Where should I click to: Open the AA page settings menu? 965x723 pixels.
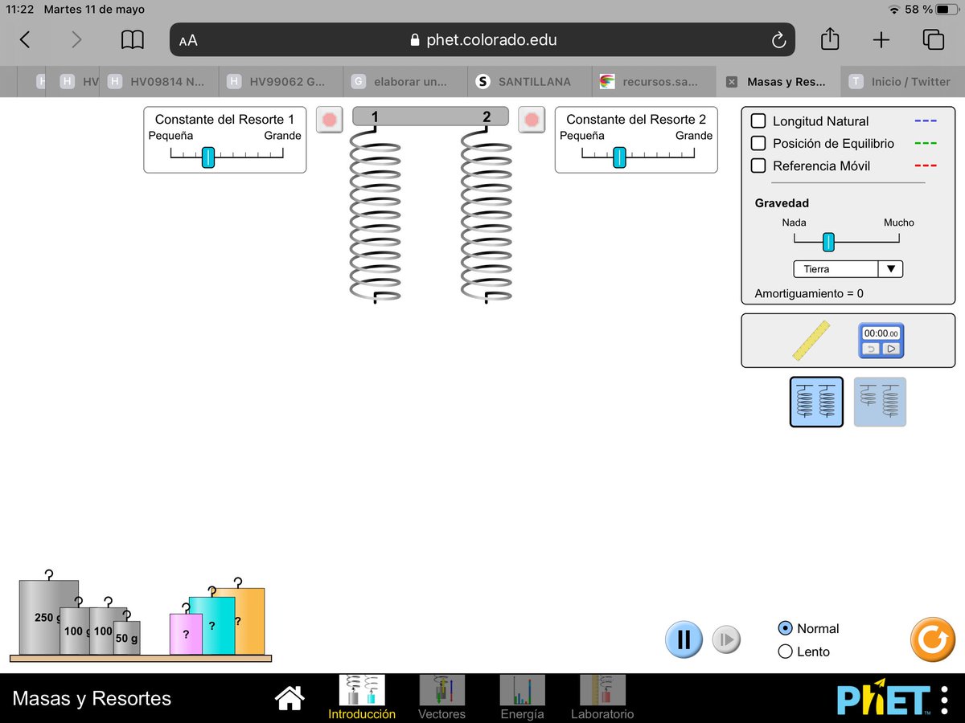(188, 41)
